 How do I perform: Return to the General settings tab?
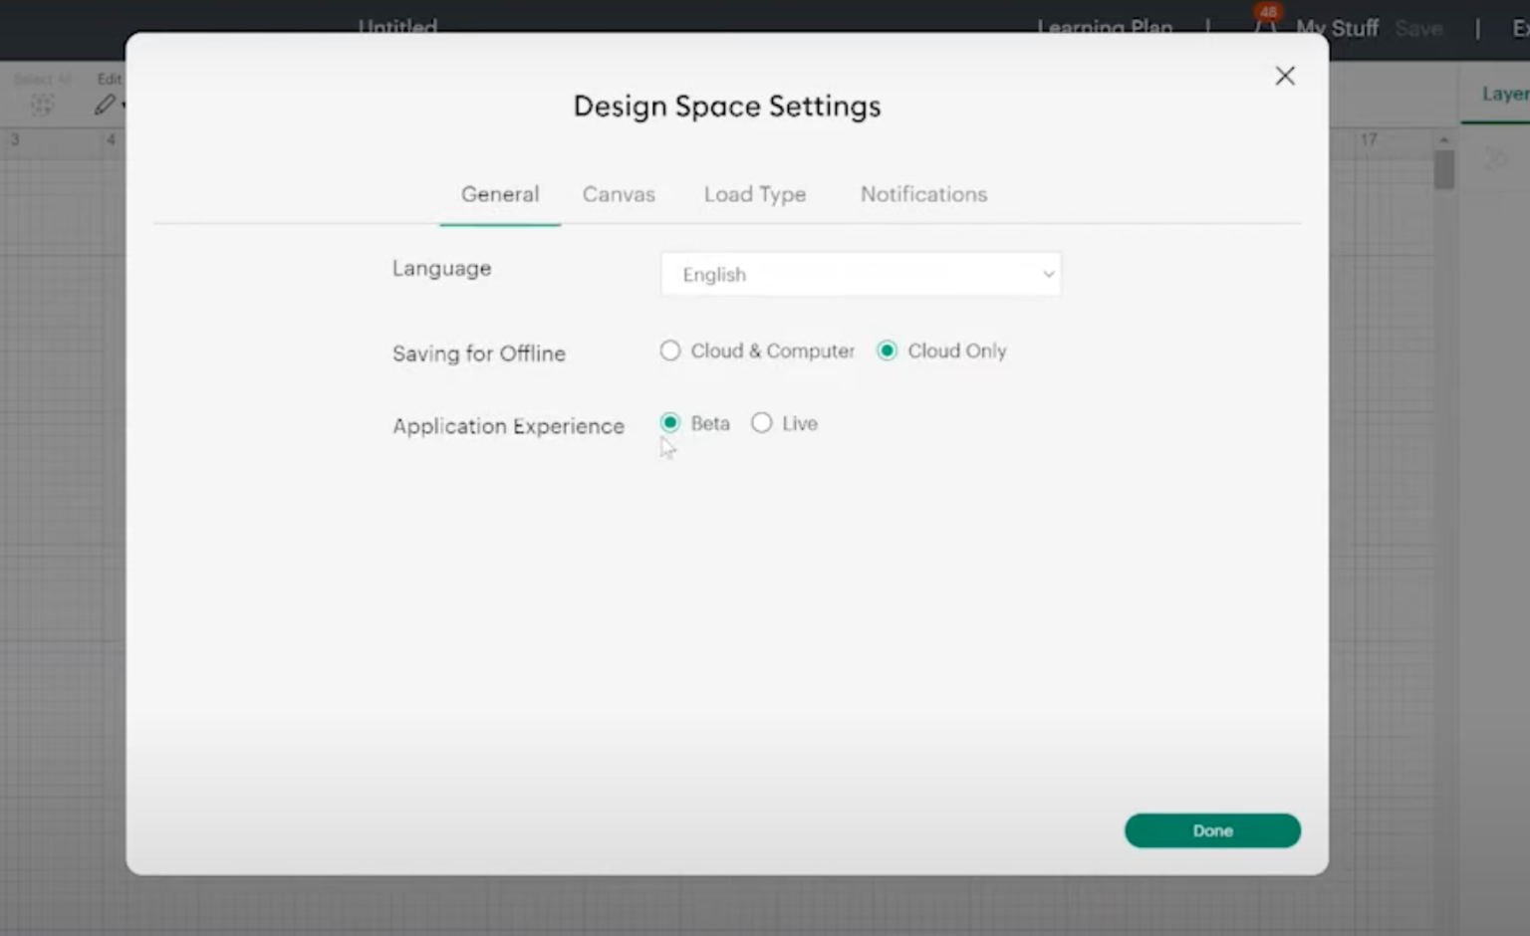(499, 194)
